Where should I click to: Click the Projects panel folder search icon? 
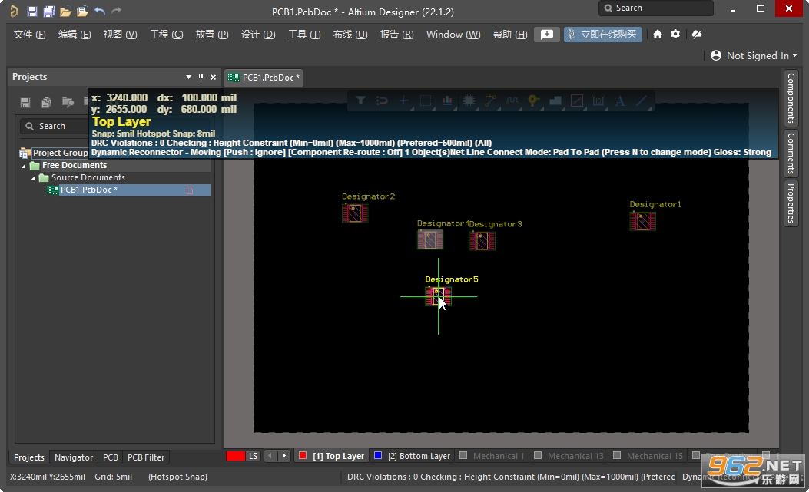click(x=68, y=102)
